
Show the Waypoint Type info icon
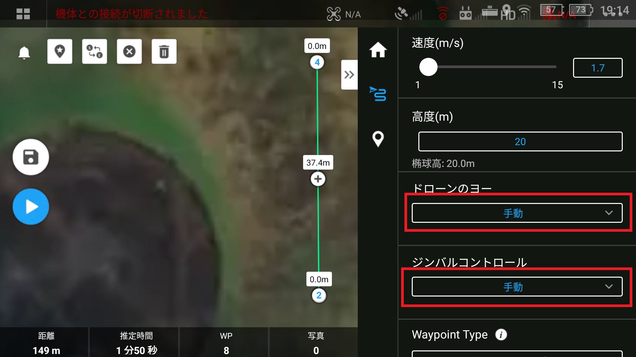click(501, 335)
